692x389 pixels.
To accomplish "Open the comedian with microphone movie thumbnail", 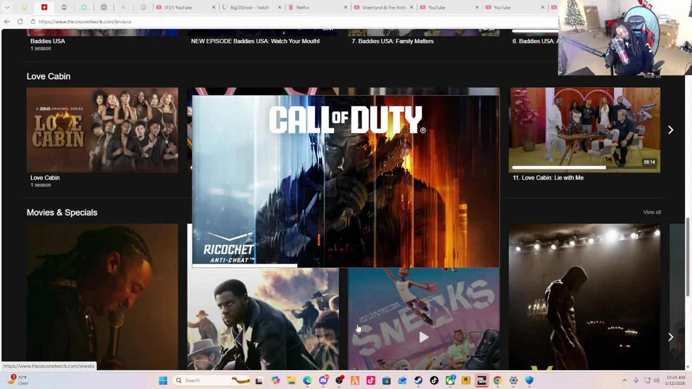I will coord(102,297).
